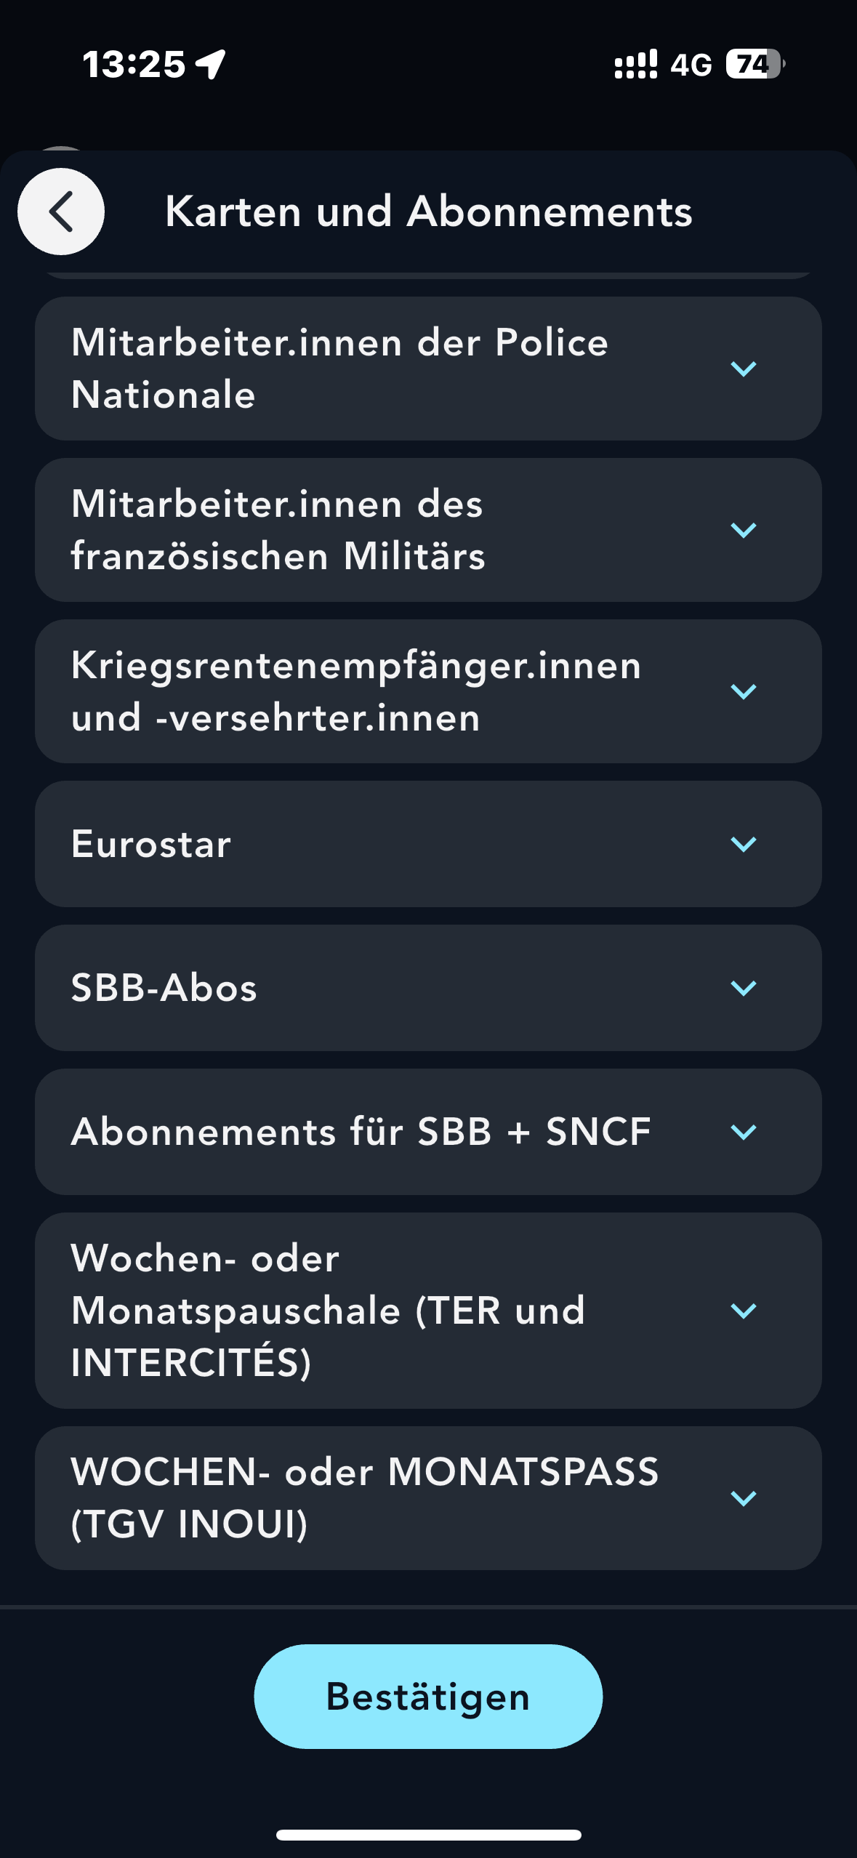
Task: Tap the cellular signal bars icon
Action: click(x=635, y=64)
